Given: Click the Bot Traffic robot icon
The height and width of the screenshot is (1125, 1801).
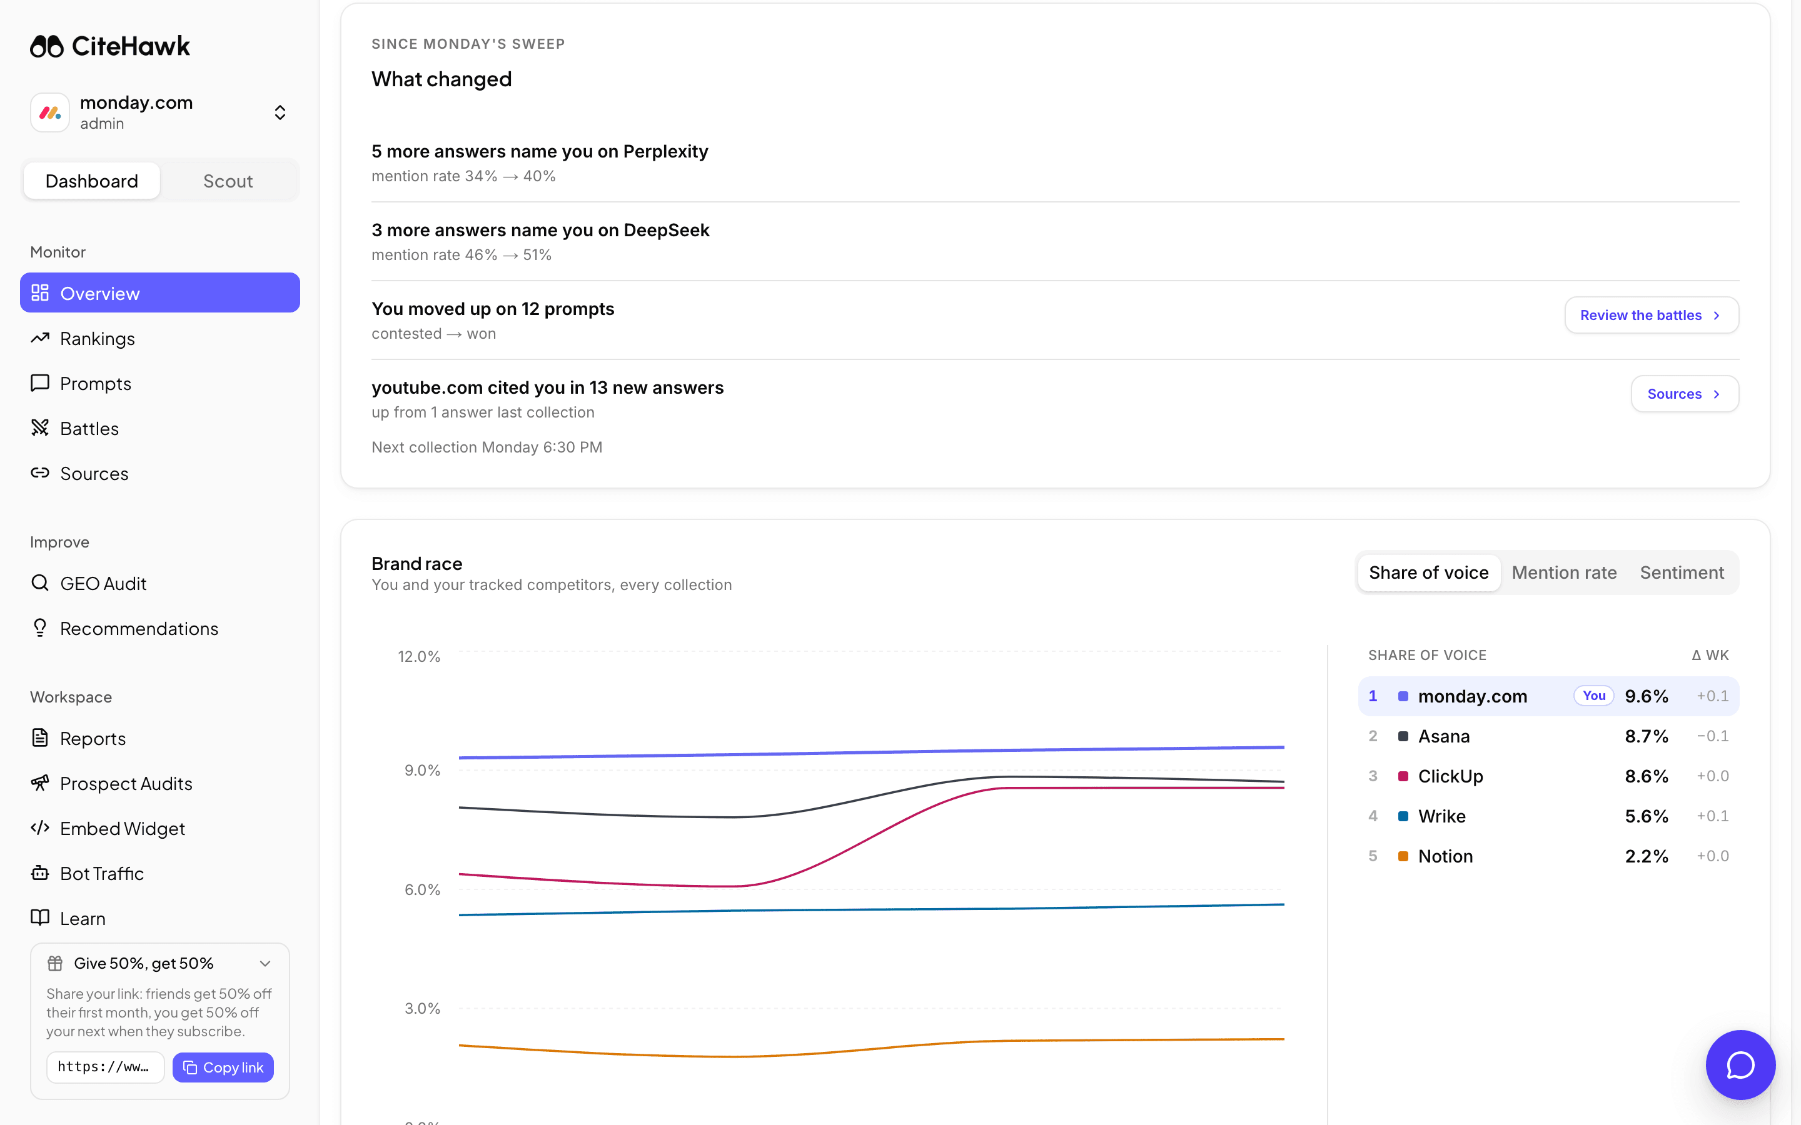Looking at the screenshot, I should [x=40, y=872].
